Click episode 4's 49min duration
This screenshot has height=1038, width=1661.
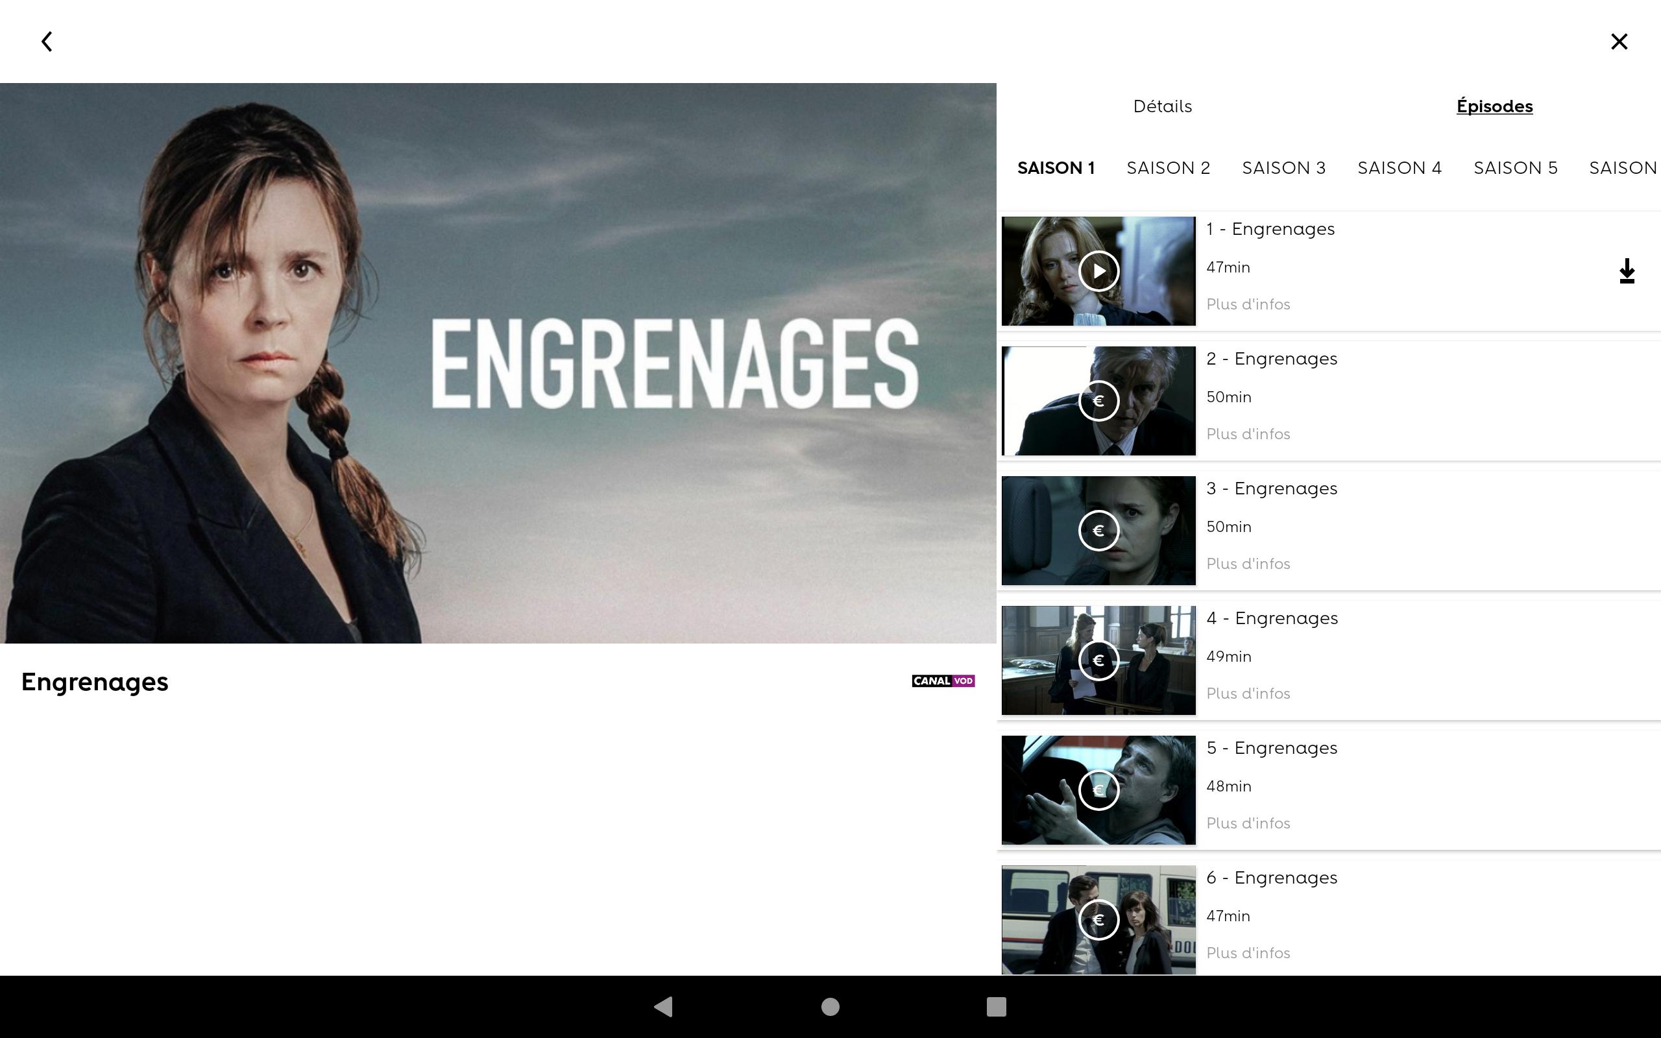(1229, 657)
